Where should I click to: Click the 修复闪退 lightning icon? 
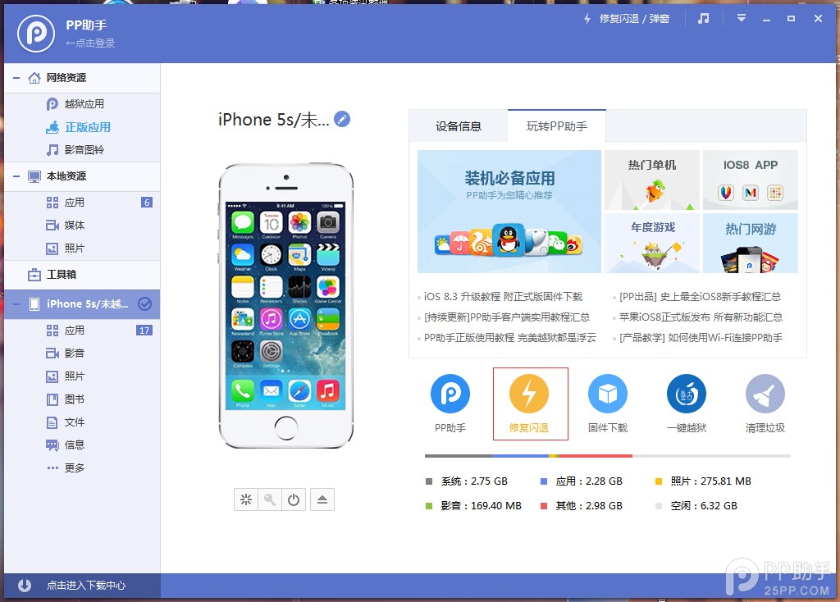(529, 394)
